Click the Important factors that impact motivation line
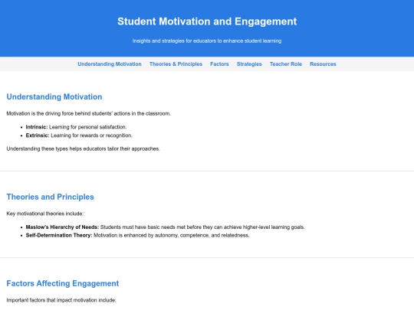414x310 pixels. click(61, 300)
